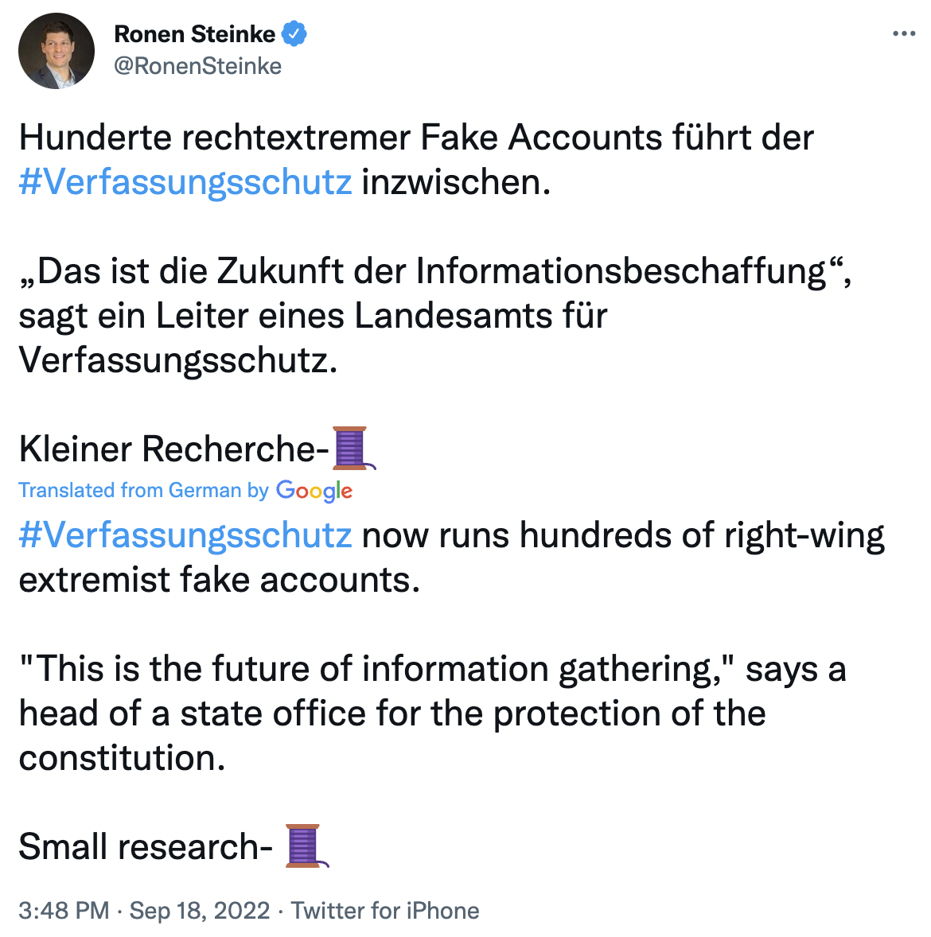Click the Ronen Steinke display name
The height and width of the screenshot is (937, 931).
(x=194, y=34)
